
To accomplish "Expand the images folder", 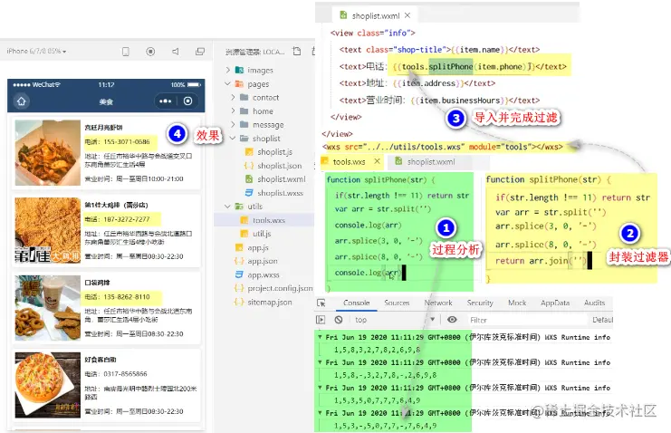I will 227,70.
